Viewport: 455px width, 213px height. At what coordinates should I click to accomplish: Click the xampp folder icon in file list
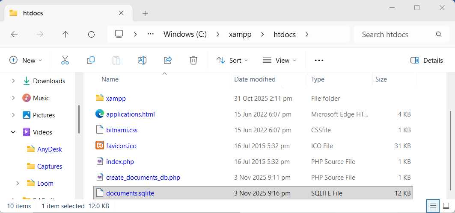[100, 98]
